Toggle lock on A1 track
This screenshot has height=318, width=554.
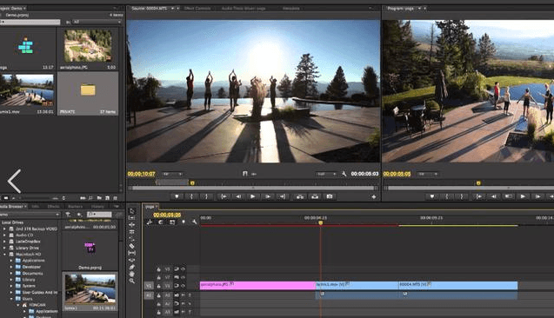tap(159, 295)
